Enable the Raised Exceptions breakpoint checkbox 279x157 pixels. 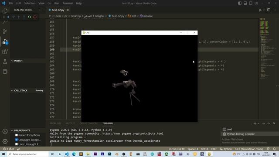pyautogui.click(x=17, y=135)
